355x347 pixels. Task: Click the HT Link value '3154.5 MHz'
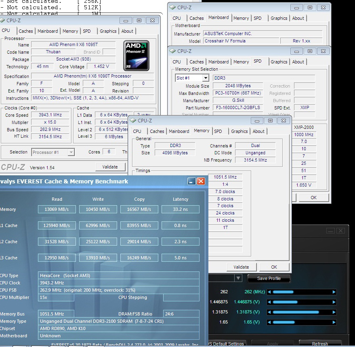click(x=50, y=137)
